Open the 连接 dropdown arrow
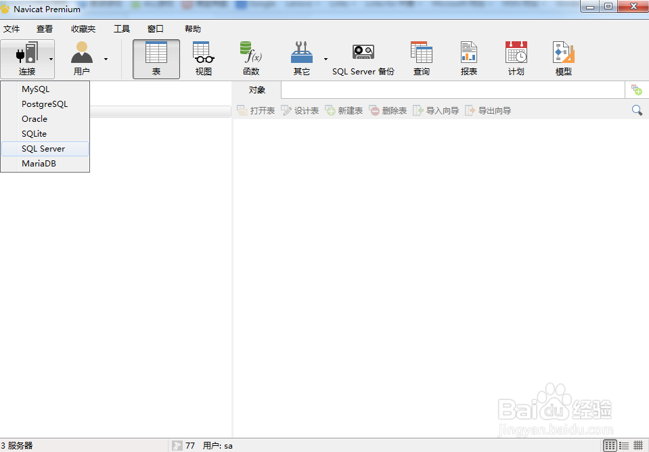The height and width of the screenshot is (452, 649). (51, 59)
